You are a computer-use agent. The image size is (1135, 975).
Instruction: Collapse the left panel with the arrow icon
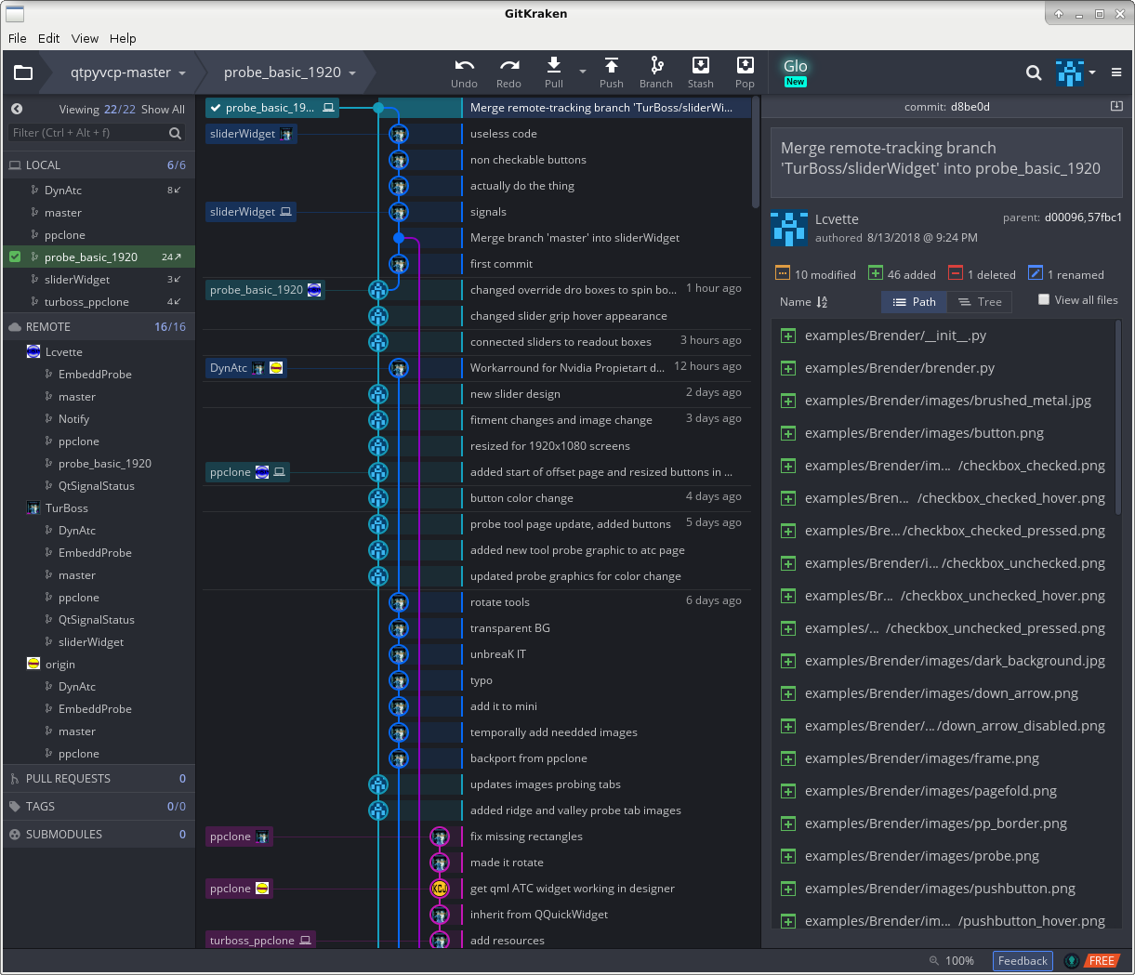[17, 109]
